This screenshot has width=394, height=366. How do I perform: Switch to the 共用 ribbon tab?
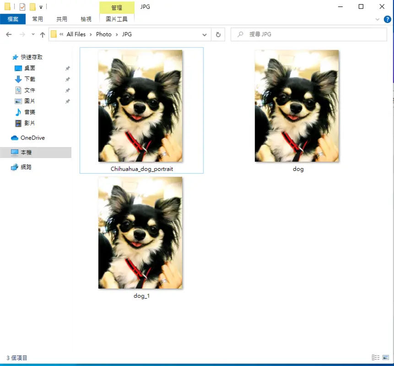coord(62,19)
